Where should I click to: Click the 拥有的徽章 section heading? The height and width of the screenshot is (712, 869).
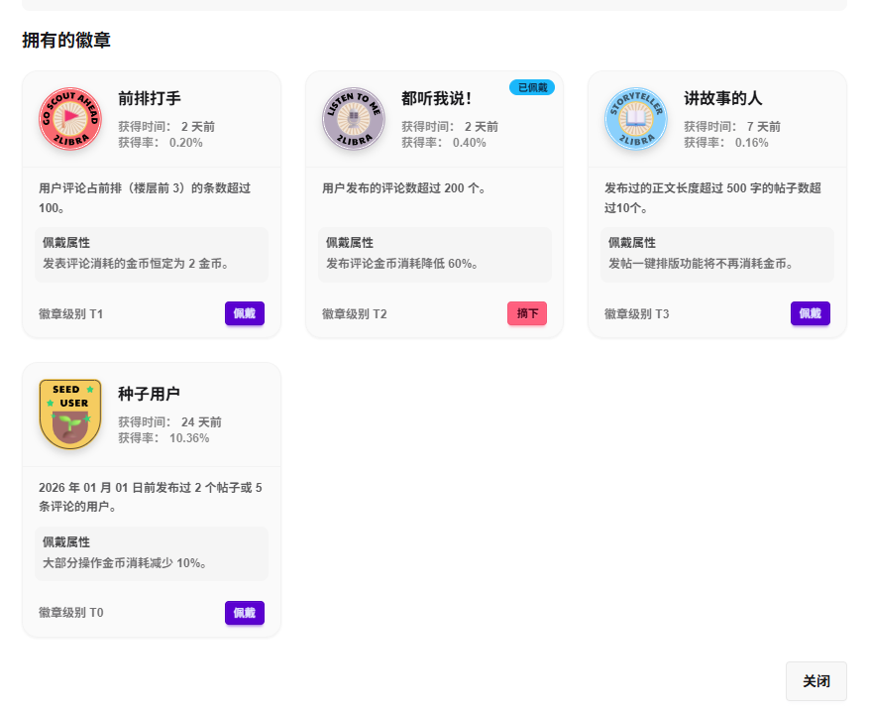[x=66, y=41]
